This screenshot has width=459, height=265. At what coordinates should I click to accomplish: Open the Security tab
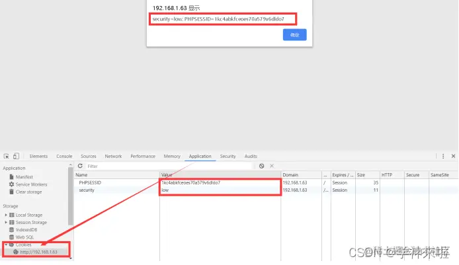pyautogui.click(x=228, y=156)
